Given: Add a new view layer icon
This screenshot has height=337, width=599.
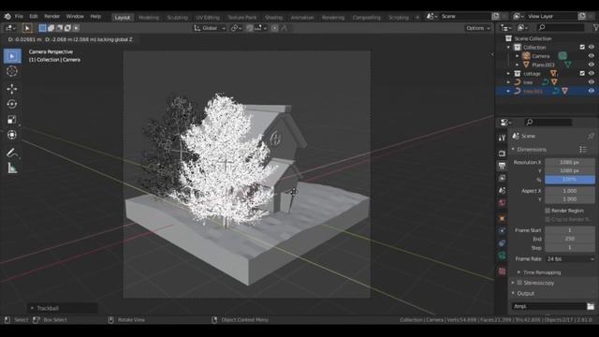Looking at the screenshot, I should pos(582,16).
